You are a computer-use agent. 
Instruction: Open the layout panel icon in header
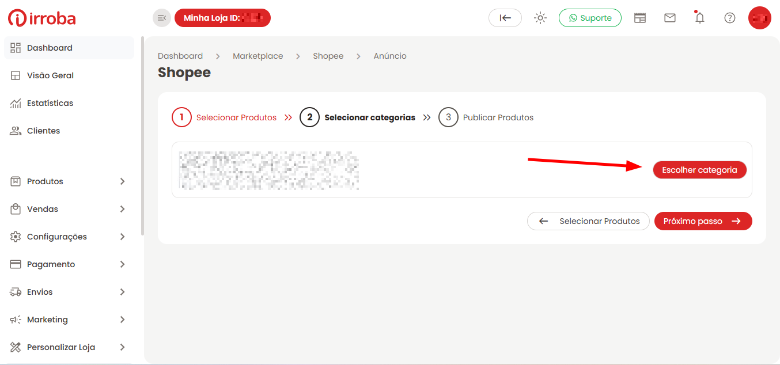[x=640, y=18]
